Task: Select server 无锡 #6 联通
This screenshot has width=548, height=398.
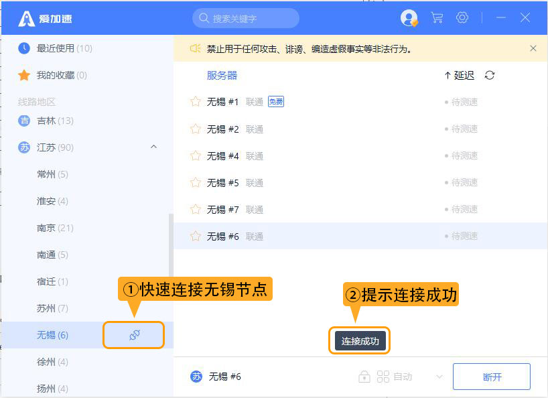Action: (x=360, y=236)
